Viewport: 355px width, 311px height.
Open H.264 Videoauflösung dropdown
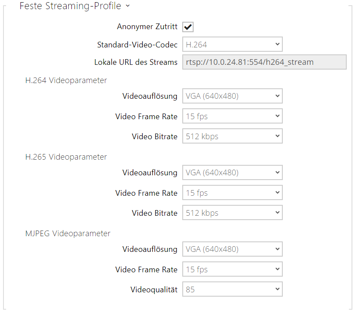click(232, 96)
